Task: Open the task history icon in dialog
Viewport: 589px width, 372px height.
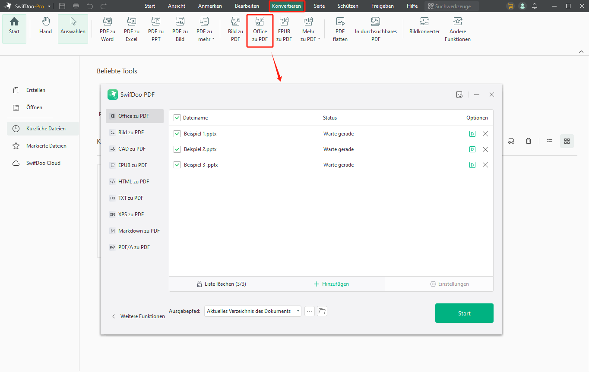Action: click(x=459, y=95)
